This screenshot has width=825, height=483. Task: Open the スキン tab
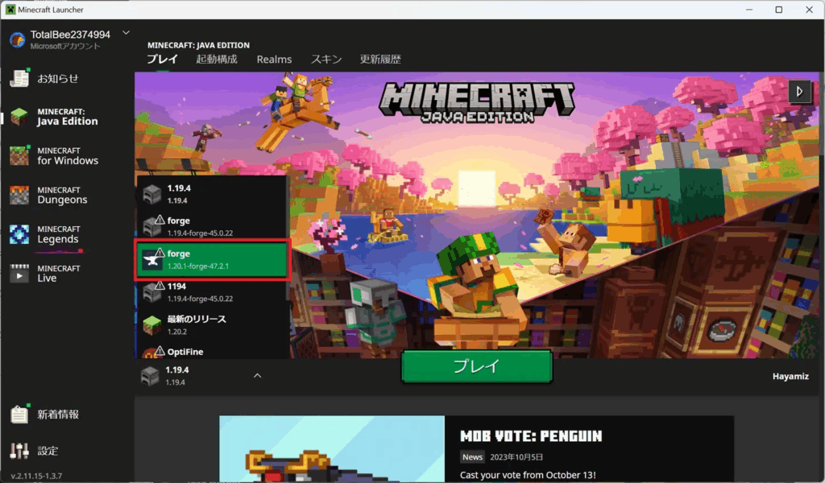pyautogui.click(x=325, y=60)
